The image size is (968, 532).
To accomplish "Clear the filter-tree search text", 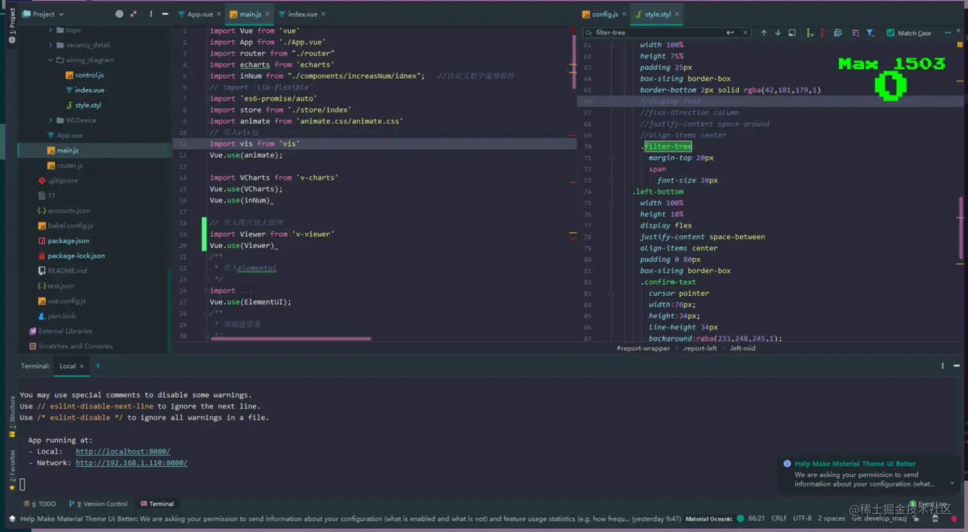I will 745,33.
